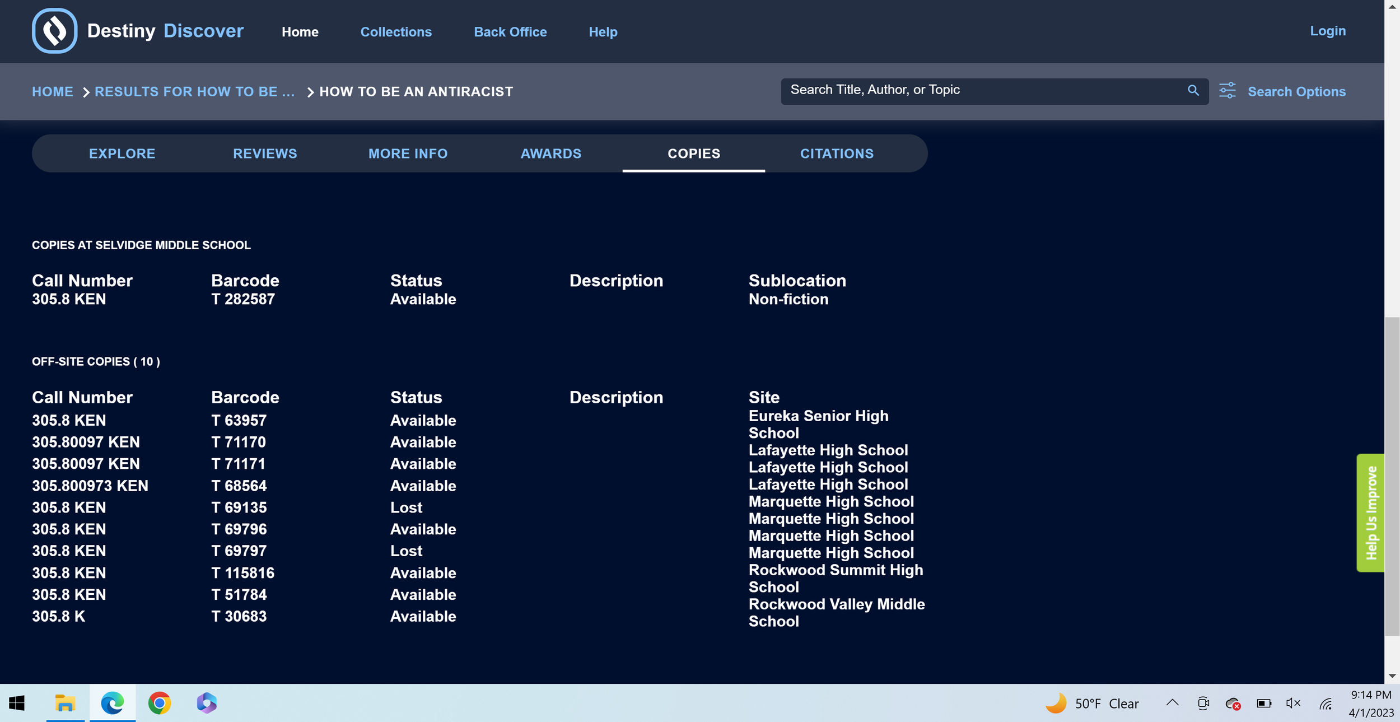Click HOME breadcrumb link
This screenshot has width=1400, height=722.
pos(52,91)
